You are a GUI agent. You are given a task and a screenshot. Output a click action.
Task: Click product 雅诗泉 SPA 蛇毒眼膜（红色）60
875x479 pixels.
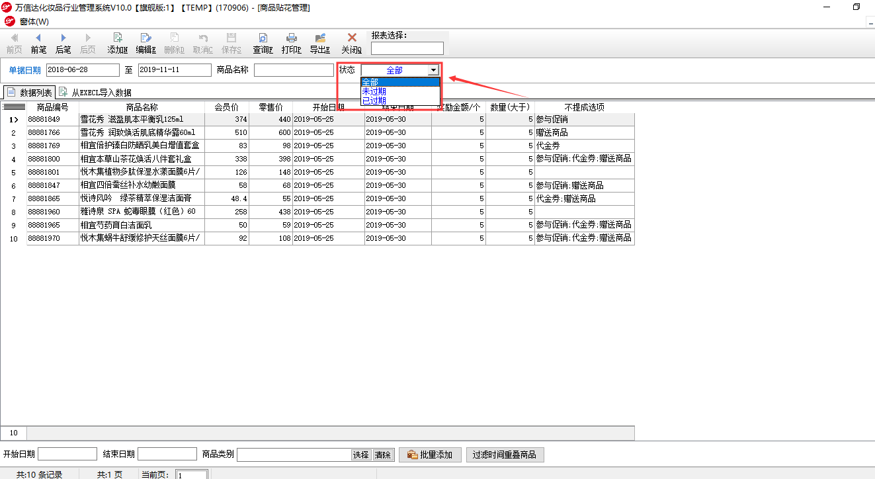pyautogui.click(x=142, y=212)
